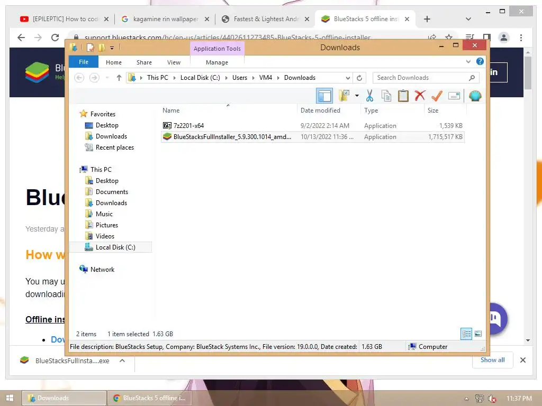Click the new folder icon in title bar
This screenshot has width=542, height=406.
tap(102, 48)
